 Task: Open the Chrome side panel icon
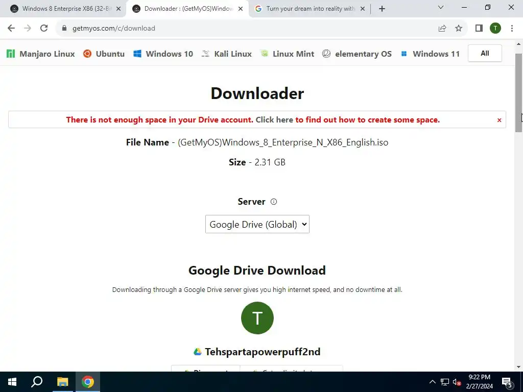click(479, 29)
